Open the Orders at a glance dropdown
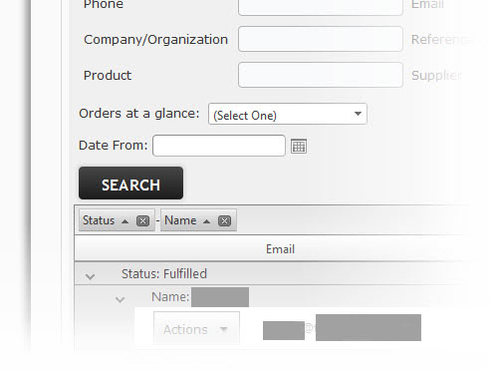The image size is (492, 371). [x=288, y=114]
